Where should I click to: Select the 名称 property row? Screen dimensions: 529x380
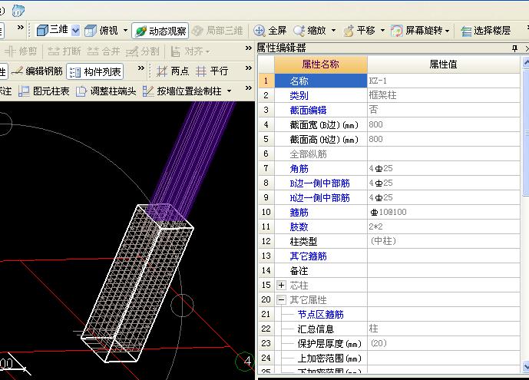pyautogui.click(x=321, y=81)
